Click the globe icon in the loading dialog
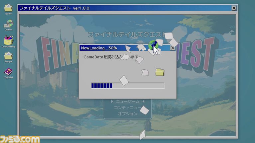The height and width of the screenshot is (143, 255). pyautogui.click(x=153, y=45)
